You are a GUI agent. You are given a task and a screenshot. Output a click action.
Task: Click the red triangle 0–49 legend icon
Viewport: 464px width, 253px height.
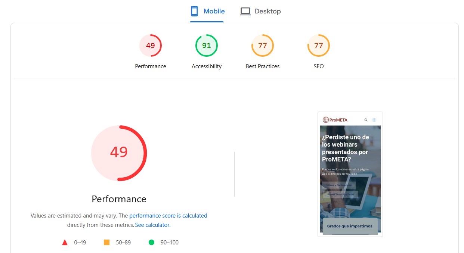(65, 242)
